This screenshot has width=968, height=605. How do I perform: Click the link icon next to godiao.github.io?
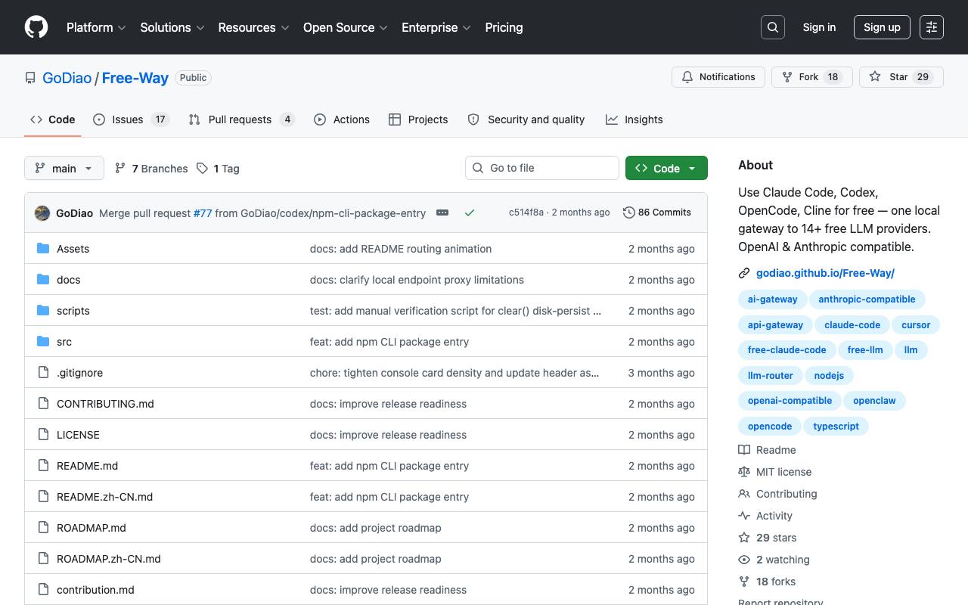[744, 273]
